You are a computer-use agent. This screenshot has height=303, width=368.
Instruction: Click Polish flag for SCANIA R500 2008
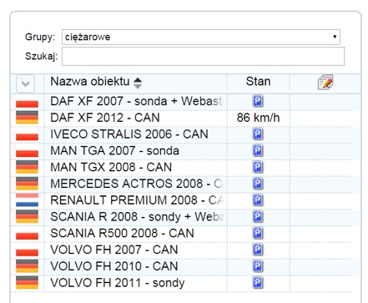tap(27, 233)
